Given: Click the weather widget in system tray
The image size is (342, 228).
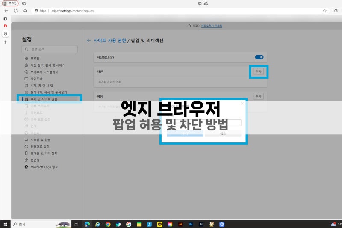Looking at the screenshot, I should [x=336, y=224].
